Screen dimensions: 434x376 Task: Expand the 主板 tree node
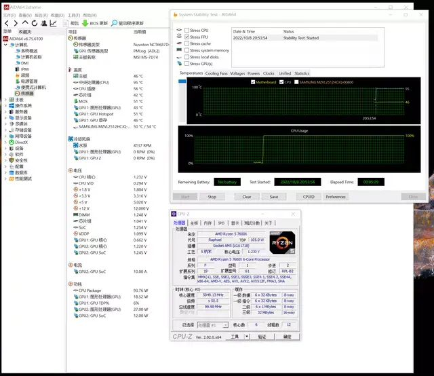pos(5,100)
